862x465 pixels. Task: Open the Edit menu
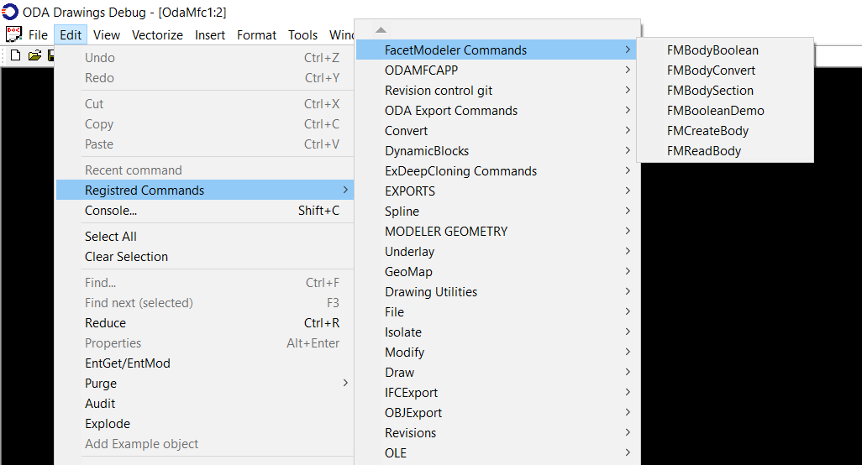pyautogui.click(x=71, y=35)
